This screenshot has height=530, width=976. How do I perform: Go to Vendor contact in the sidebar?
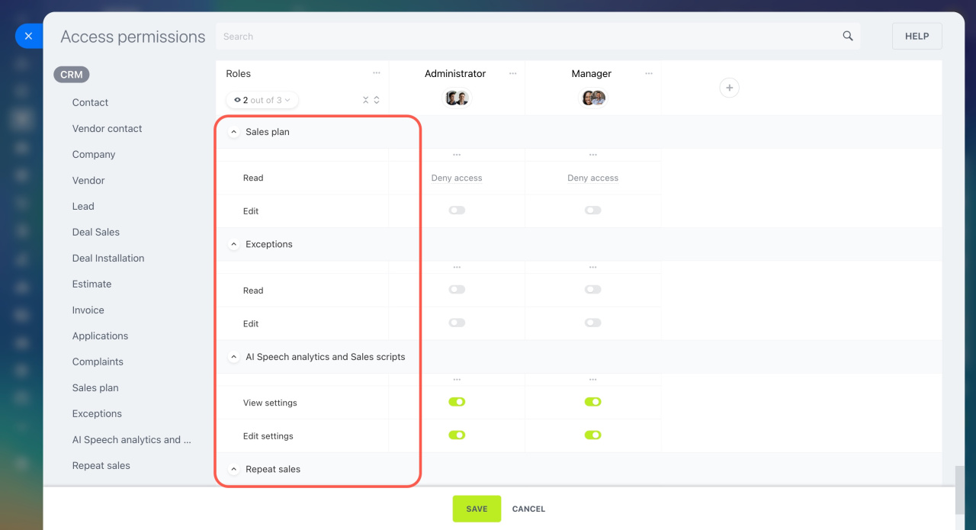point(108,128)
